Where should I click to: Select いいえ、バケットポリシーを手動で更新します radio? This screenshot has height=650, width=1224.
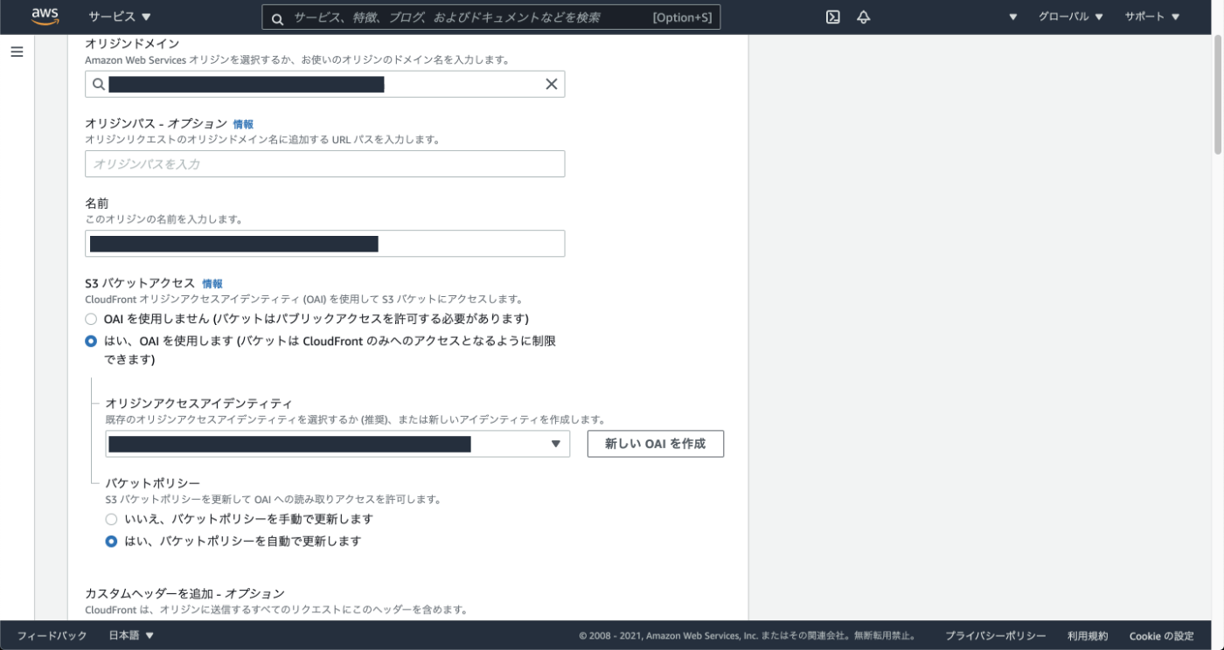click(x=111, y=519)
